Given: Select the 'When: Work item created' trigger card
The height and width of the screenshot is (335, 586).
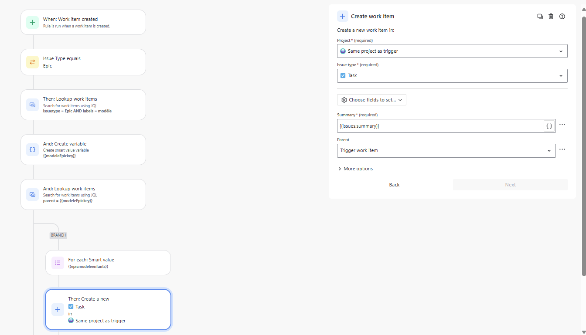Looking at the screenshot, I should (83, 22).
